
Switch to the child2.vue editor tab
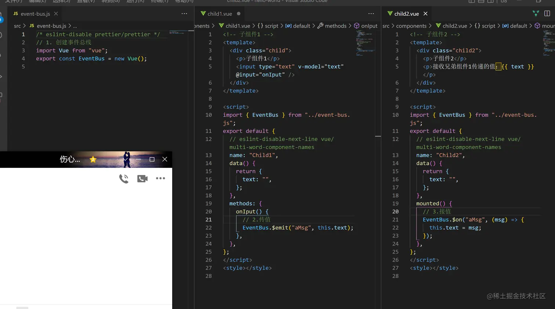(406, 14)
